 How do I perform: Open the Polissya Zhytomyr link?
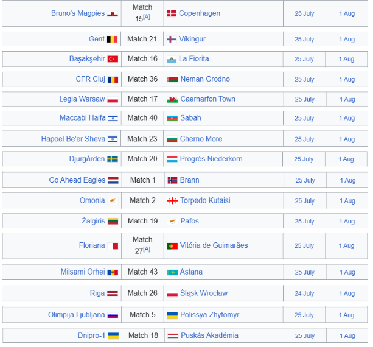[209, 315]
